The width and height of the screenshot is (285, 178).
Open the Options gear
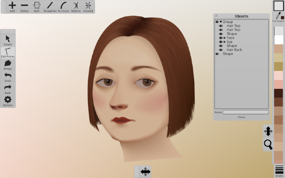tap(8, 102)
